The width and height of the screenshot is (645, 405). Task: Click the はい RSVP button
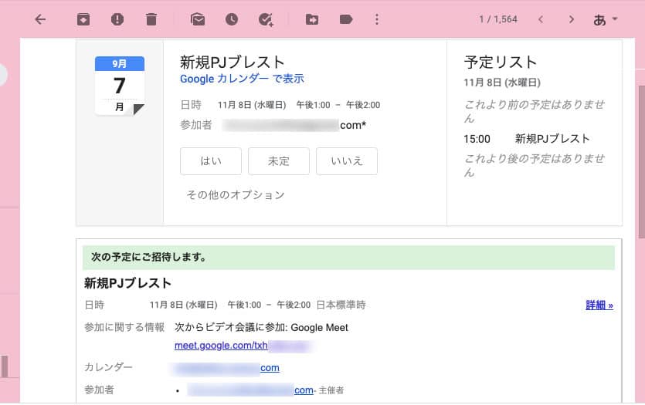pyautogui.click(x=211, y=161)
